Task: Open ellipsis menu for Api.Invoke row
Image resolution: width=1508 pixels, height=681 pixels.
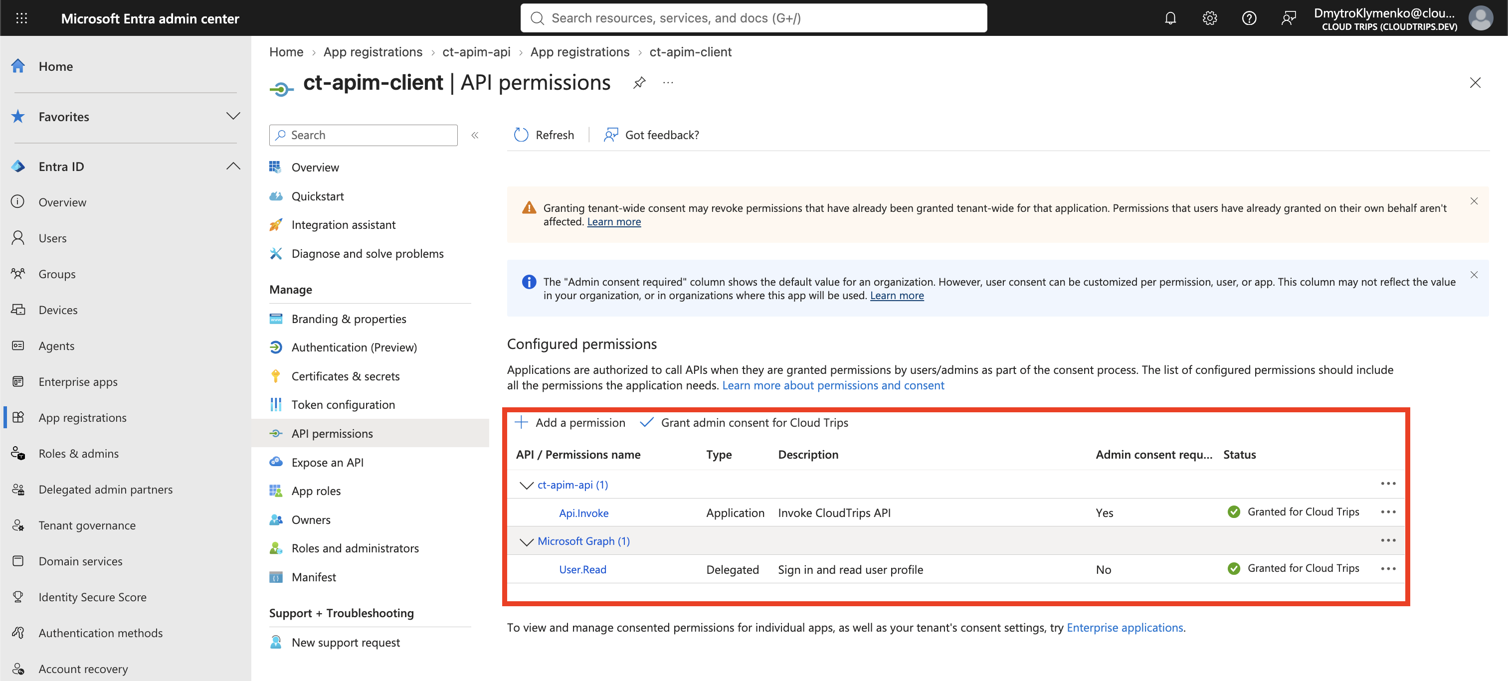Action: pyautogui.click(x=1388, y=512)
